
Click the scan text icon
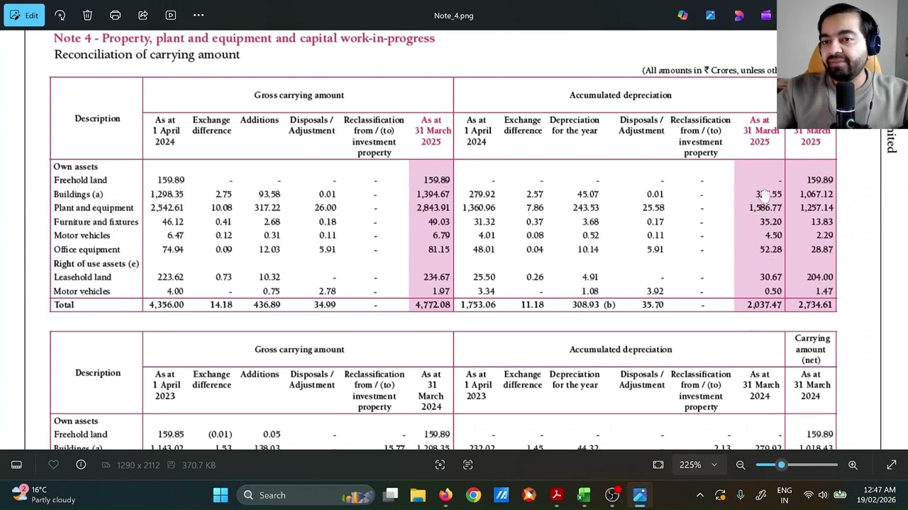(x=467, y=465)
